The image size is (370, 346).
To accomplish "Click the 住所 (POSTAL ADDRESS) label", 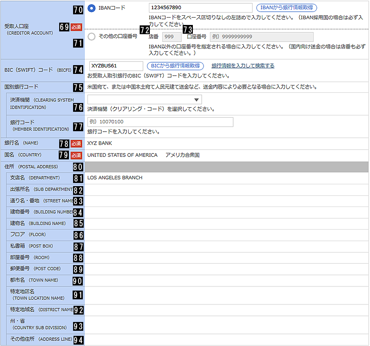I will [x=31, y=167].
